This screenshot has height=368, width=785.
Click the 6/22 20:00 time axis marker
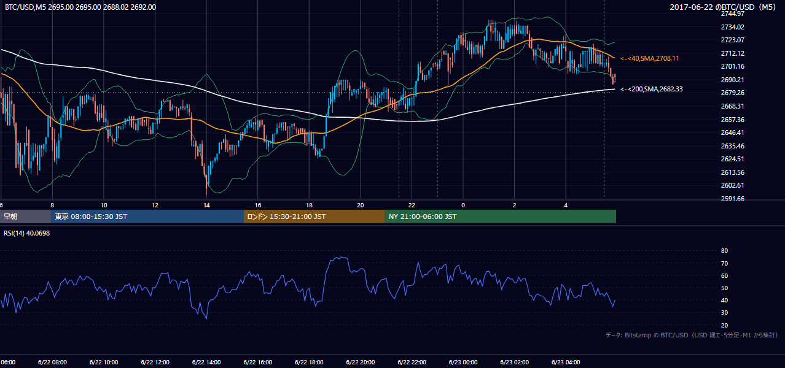[x=361, y=362]
